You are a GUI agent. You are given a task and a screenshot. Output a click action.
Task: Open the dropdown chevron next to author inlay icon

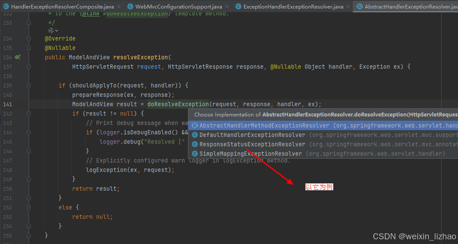click(x=56, y=31)
